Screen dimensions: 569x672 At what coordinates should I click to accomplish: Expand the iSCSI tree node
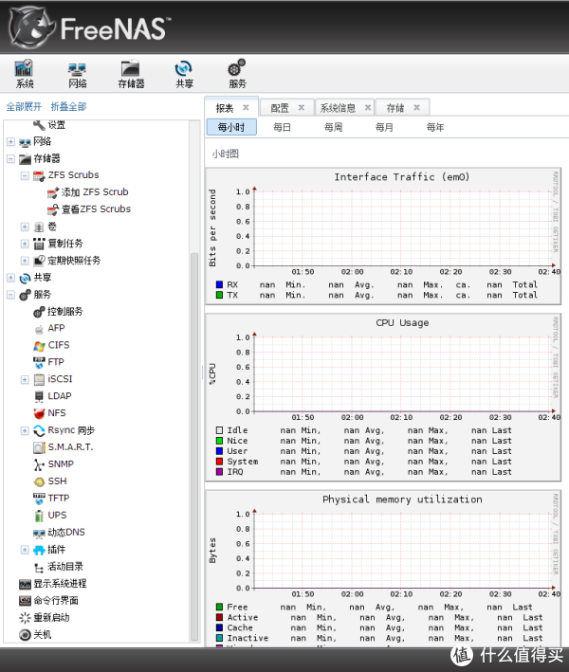click(25, 379)
